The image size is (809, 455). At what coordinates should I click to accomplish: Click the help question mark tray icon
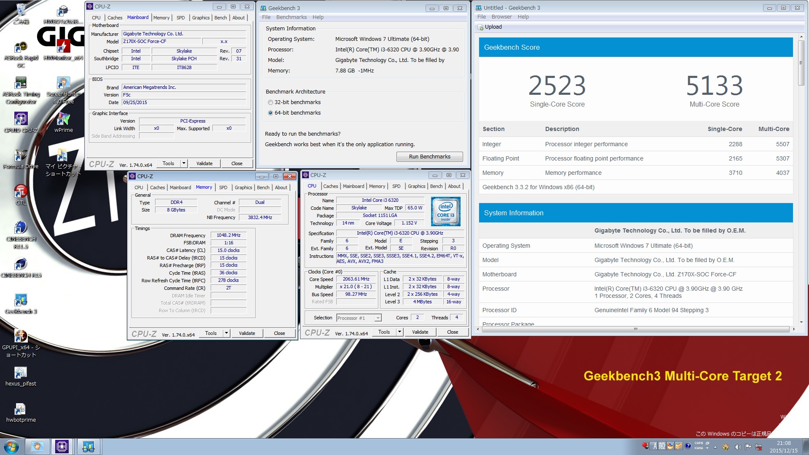point(688,446)
